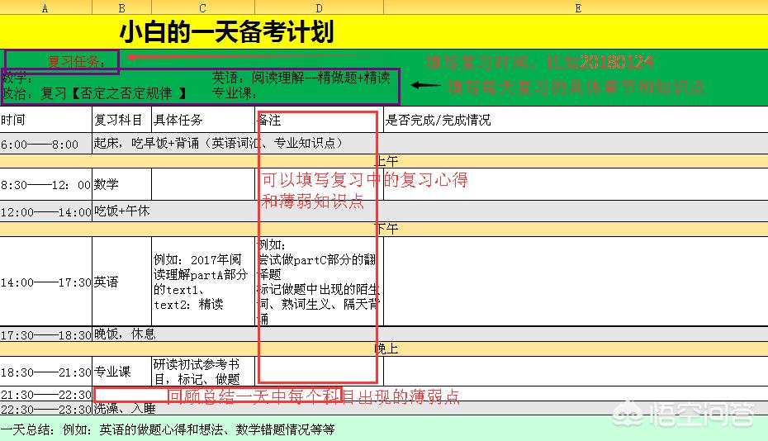Select the 复习任务 cell
This screenshot has width=768, height=441.
[62, 62]
